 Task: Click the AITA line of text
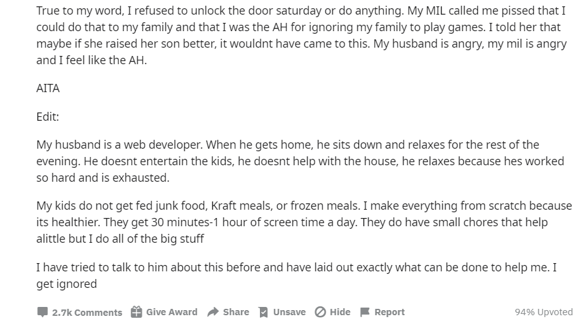48,88
